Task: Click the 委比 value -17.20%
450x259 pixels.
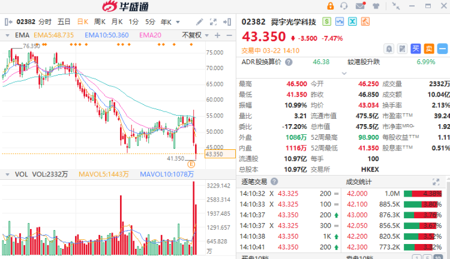Action: point(295,127)
